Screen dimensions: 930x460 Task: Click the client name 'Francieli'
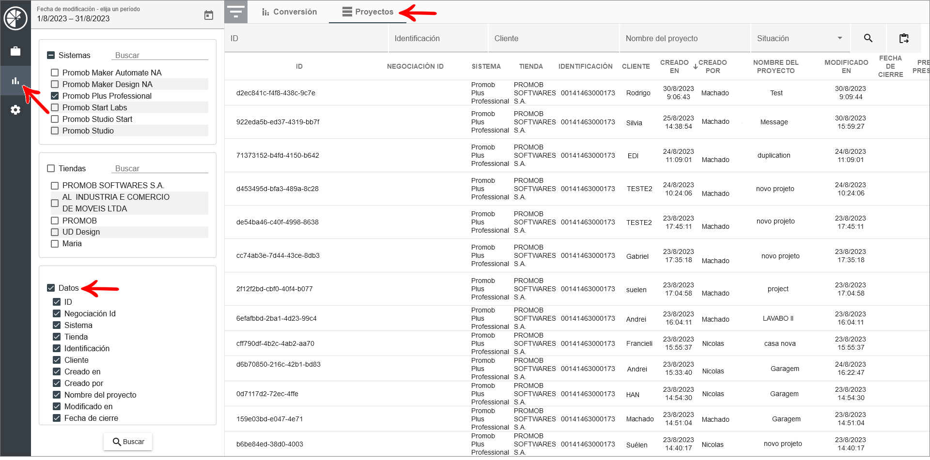click(639, 343)
